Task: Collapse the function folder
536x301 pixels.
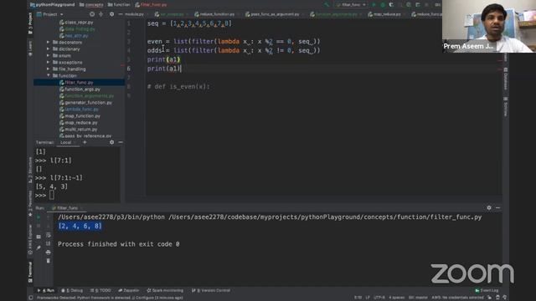Action: click(x=49, y=75)
